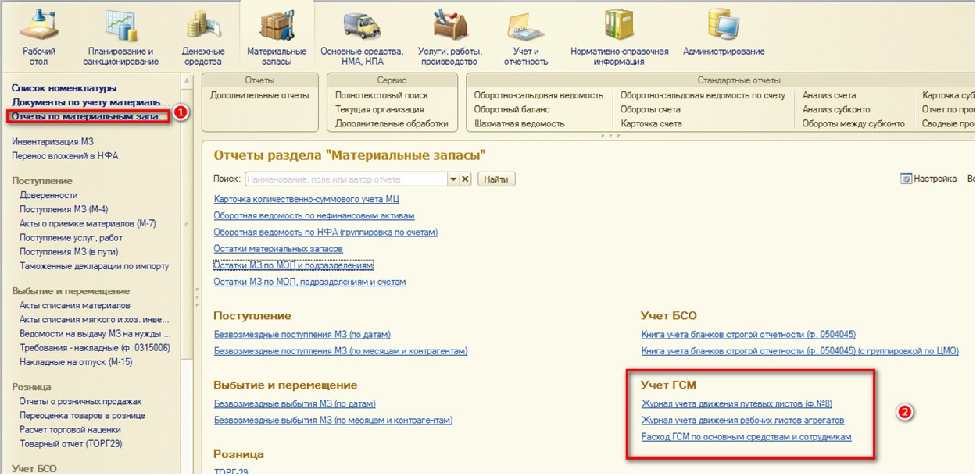980x476 pixels.
Task: Open Отчеты по материальным запасам in sidebar
Action: click(x=90, y=116)
